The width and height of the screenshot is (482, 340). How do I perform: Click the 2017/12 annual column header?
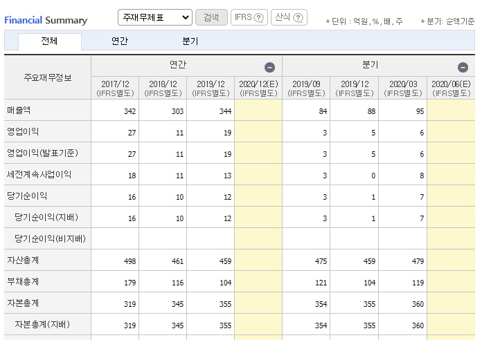click(115, 88)
